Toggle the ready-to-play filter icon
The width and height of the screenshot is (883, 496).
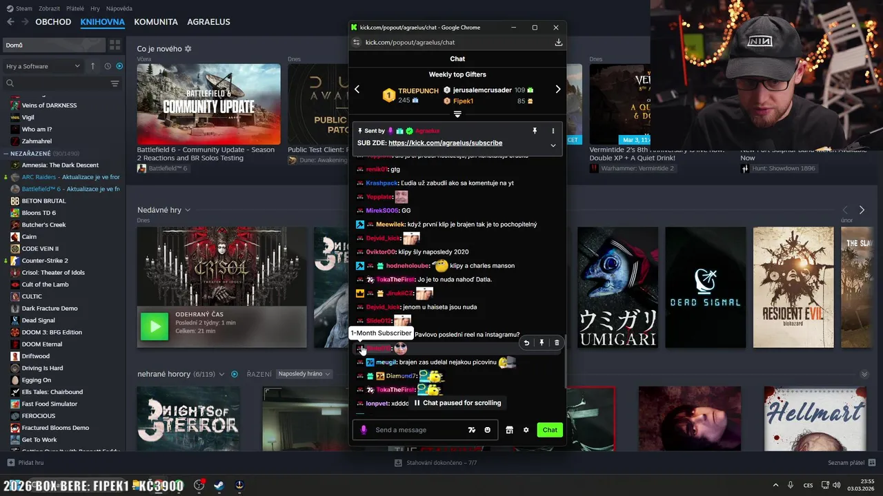pos(119,66)
